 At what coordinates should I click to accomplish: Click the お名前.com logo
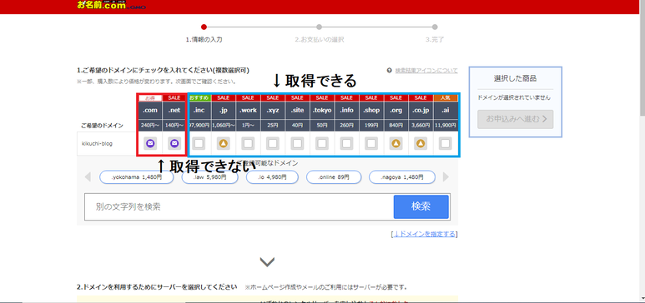[x=111, y=5]
